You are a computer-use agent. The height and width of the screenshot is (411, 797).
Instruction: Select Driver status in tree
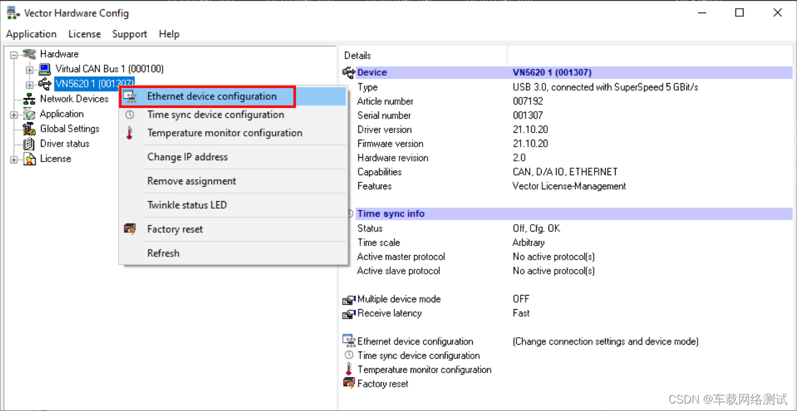click(65, 143)
